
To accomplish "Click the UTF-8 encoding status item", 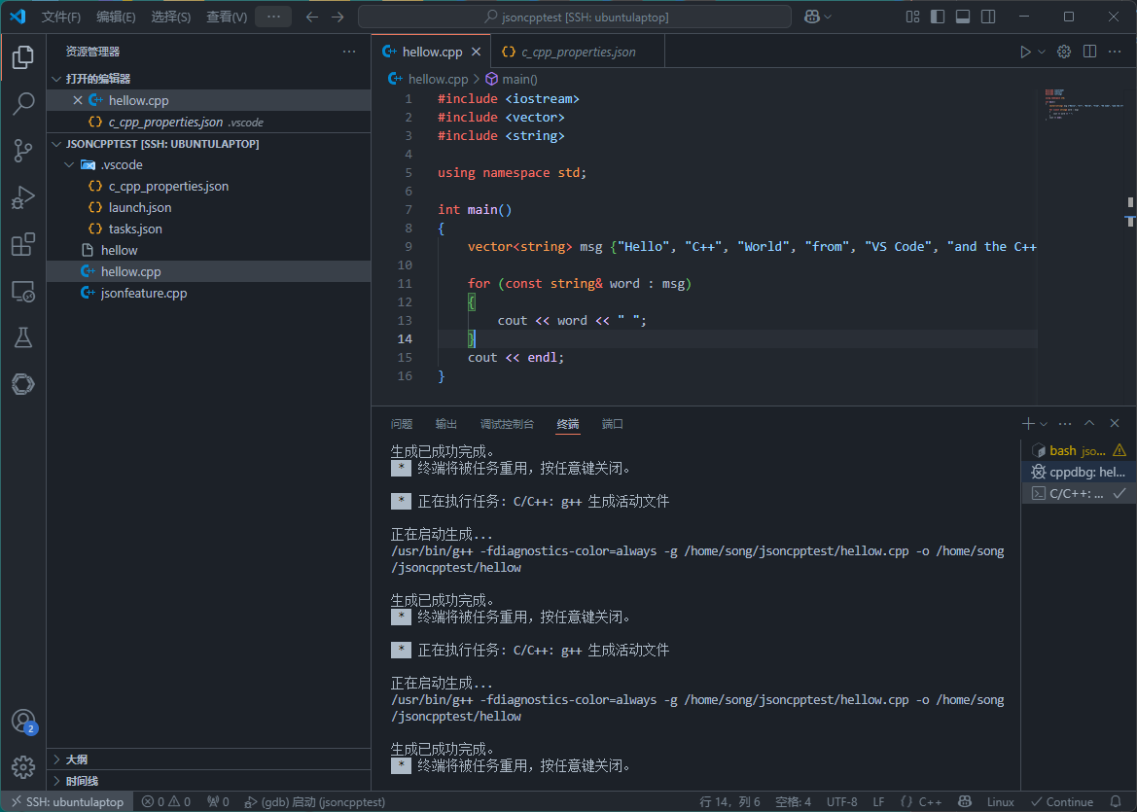I will (841, 802).
